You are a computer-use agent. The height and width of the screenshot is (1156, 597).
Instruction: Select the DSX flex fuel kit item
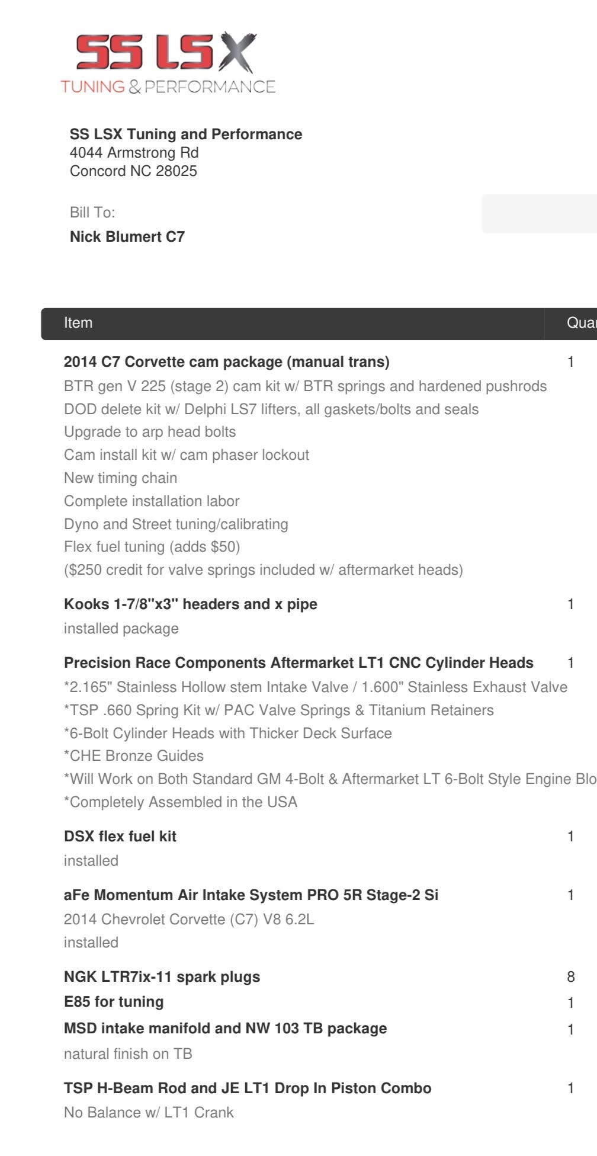tap(120, 836)
